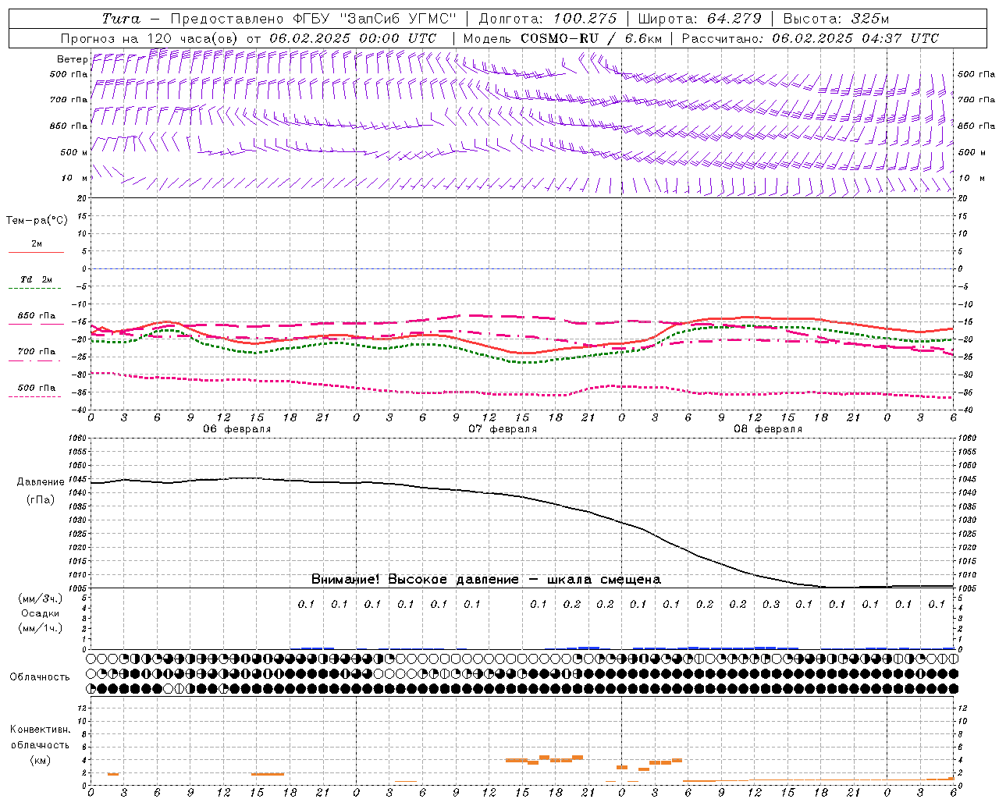Viewport: 999px width, 799px height.
Task: Click the 'Ветер' wind panel label
Action: 72,59
